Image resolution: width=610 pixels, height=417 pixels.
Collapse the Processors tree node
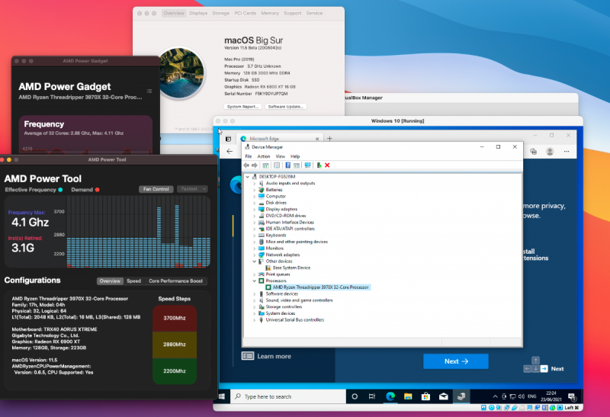click(x=254, y=281)
